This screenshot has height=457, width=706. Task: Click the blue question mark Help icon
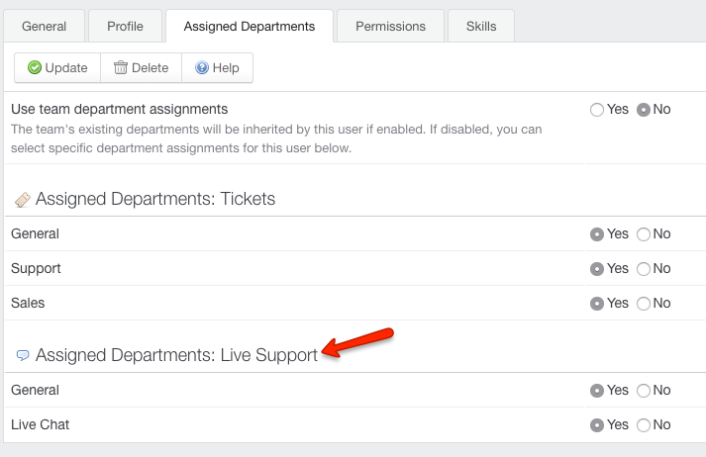click(x=202, y=68)
